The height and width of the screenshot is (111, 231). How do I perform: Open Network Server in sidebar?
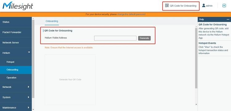[16, 43]
